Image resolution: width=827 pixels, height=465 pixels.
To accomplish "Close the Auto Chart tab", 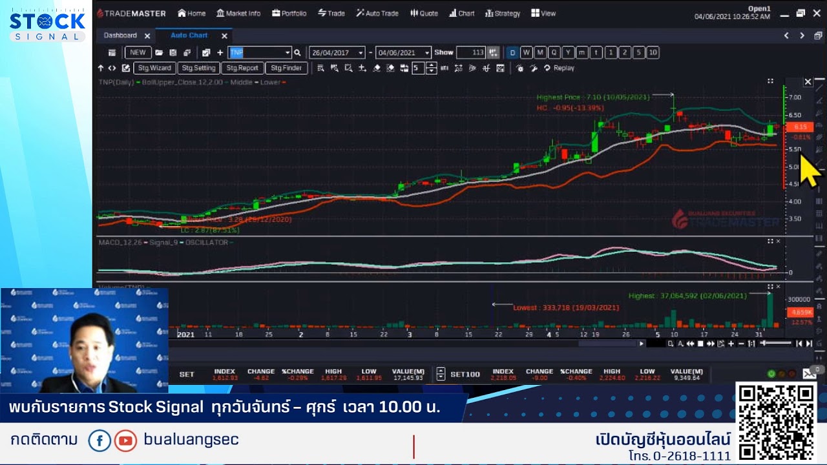I will (224, 36).
